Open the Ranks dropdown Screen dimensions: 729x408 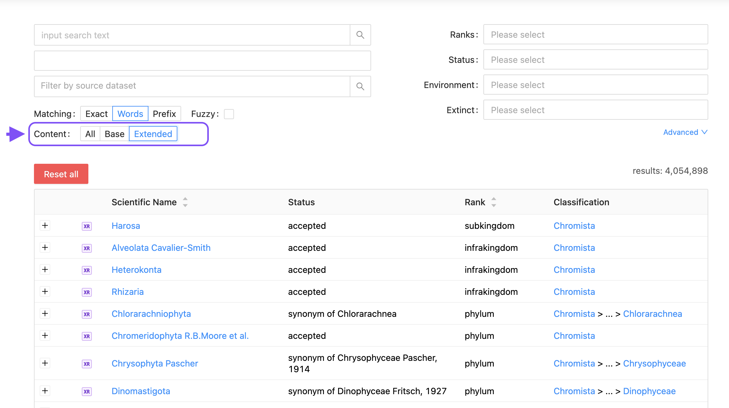(595, 35)
